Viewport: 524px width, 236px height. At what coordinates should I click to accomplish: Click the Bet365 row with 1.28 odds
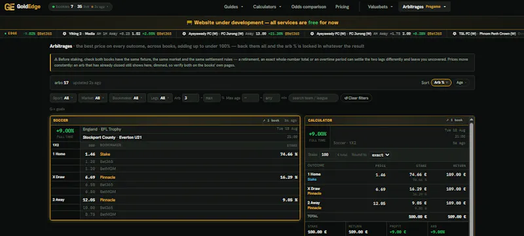click(190, 161)
